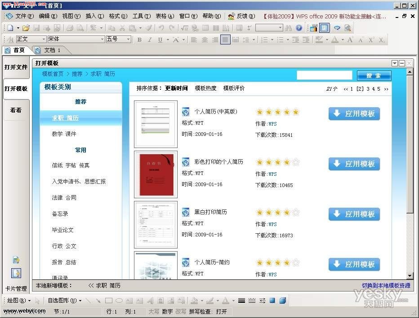The width and height of the screenshot is (419, 318).
Task: Click 切换到本地模板资源 link
Action: (386, 285)
